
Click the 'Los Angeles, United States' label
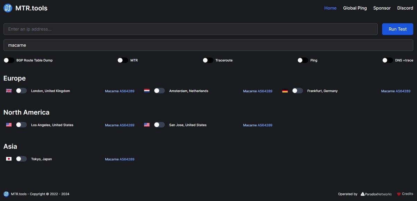click(52, 125)
